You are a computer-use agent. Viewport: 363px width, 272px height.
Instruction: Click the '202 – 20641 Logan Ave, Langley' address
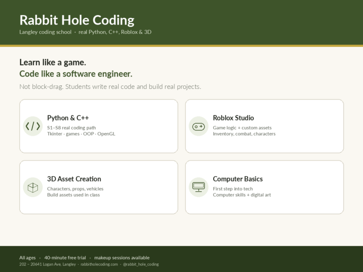click(x=47, y=264)
